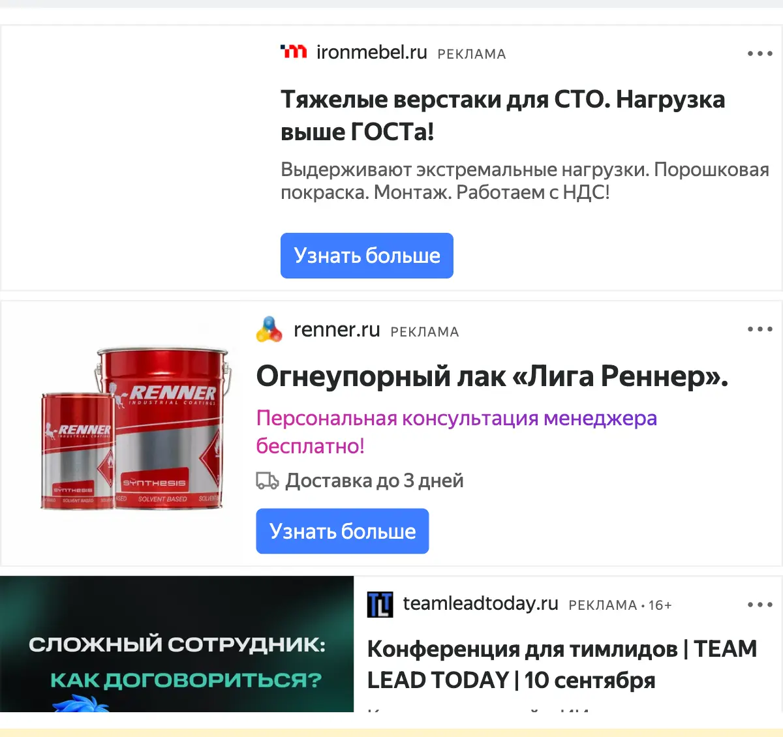Open the renner.ru site link
This screenshot has height=737, width=783.
coord(337,330)
